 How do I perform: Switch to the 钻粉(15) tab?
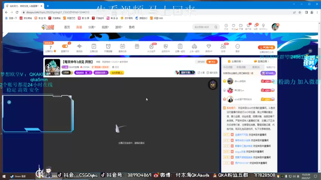pos(270,67)
